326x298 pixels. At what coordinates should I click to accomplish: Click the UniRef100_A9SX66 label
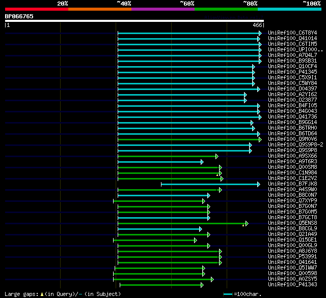click(x=292, y=156)
